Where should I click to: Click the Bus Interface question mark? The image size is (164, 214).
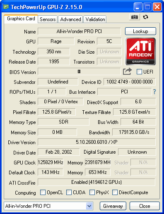coord(154,92)
